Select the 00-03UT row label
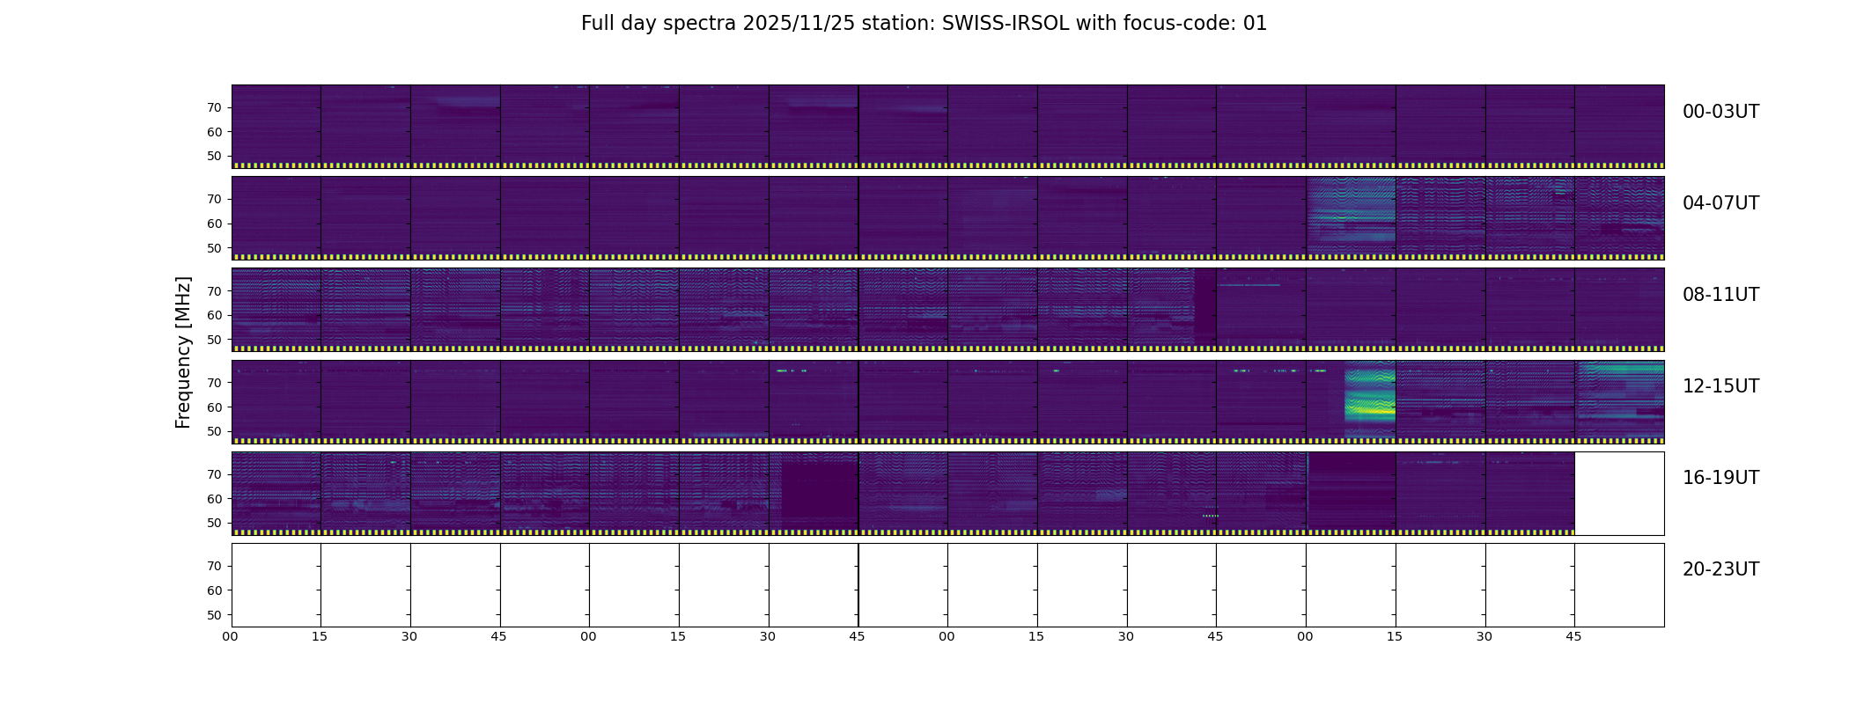This screenshot has width=1849, height=704. [1720, 112]
